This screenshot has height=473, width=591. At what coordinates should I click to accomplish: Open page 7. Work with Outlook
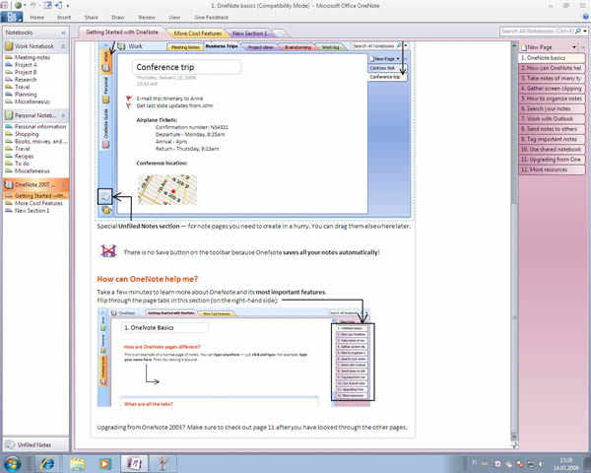pos(552,119)
